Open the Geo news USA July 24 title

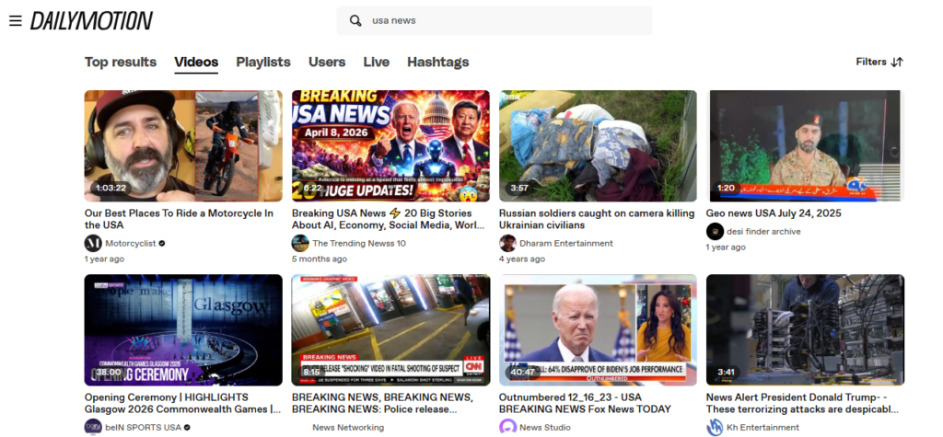[x=774, y=213]
